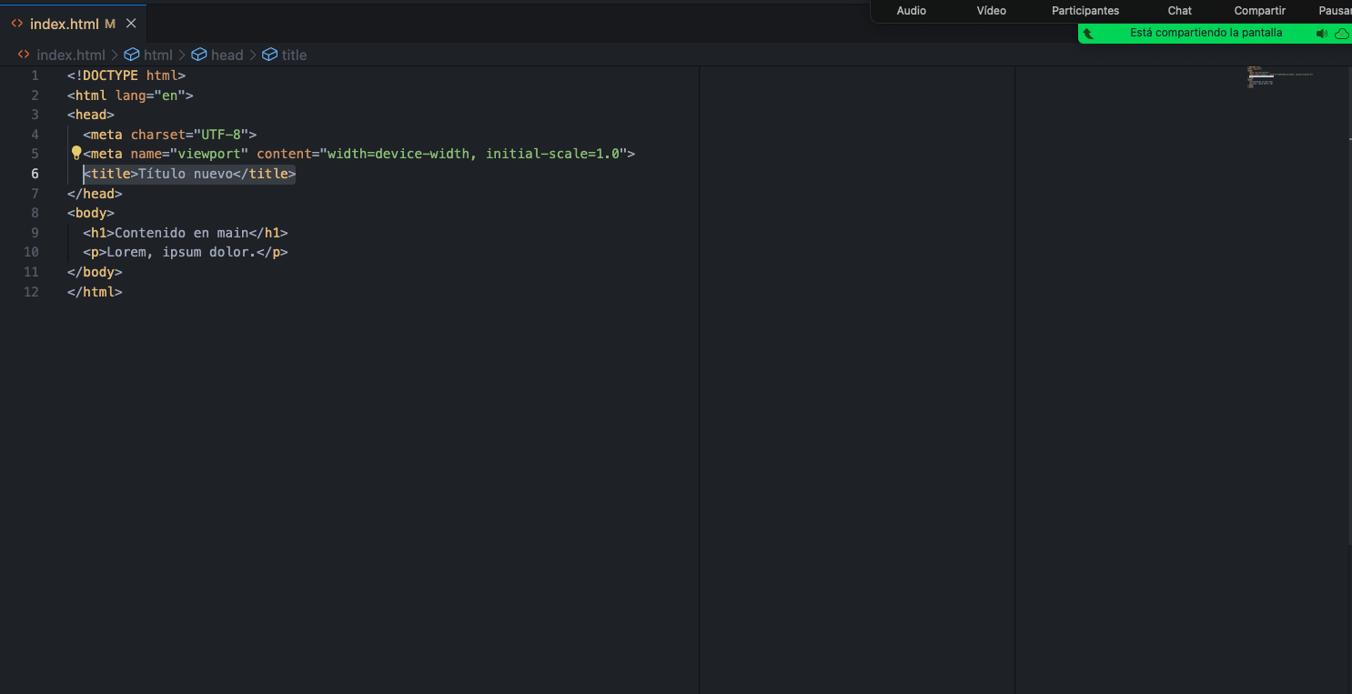Click line number 12 in the gutter
This screenshot has height=694, width=1352.
31,292
